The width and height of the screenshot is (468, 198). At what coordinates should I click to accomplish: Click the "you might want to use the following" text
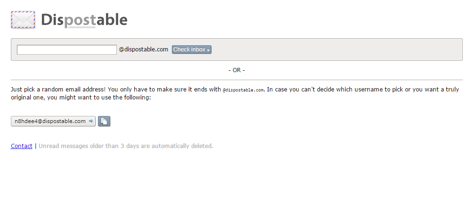point(99,98)
